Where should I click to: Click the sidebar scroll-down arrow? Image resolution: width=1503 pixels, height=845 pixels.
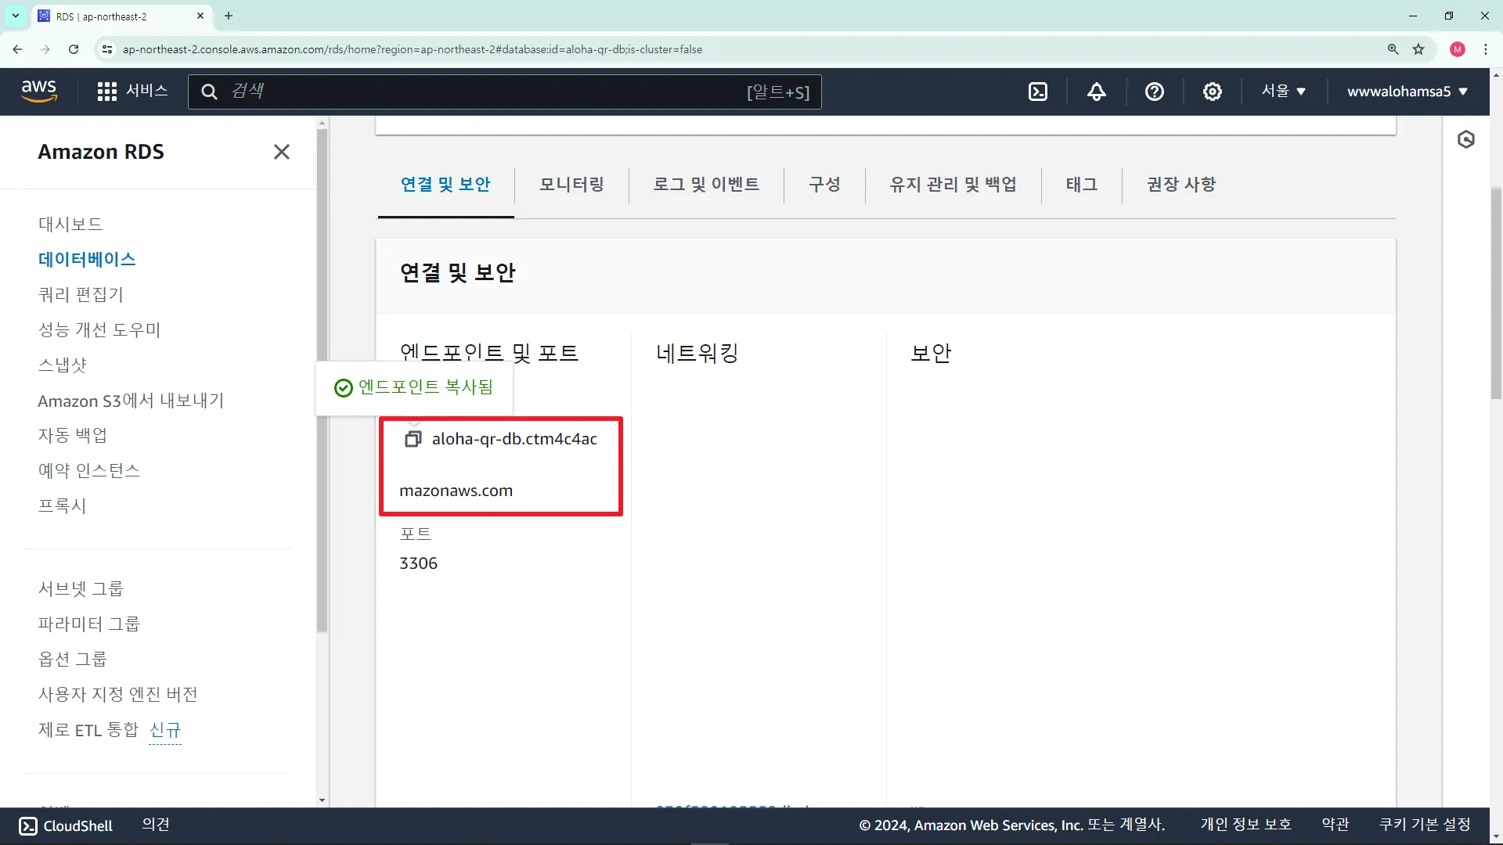pos(322,800)
